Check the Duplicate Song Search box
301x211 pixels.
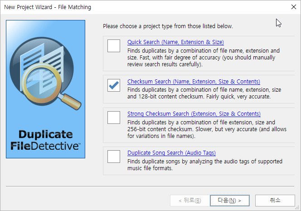point(114,157)
